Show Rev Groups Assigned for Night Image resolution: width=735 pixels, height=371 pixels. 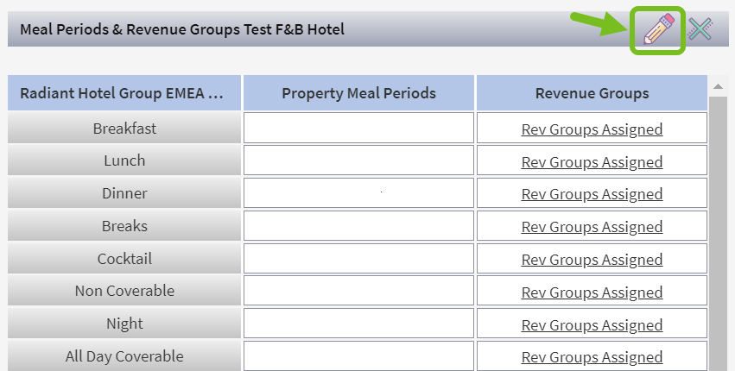pos(592,324)
